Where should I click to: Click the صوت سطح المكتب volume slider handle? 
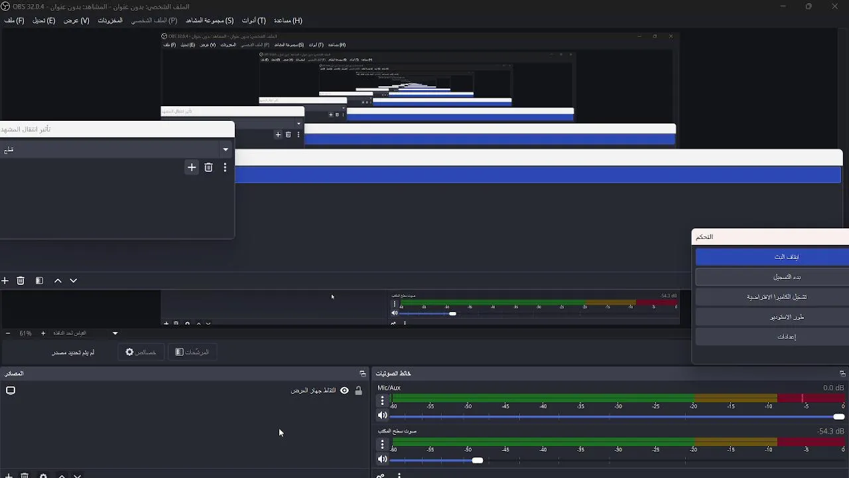[478, 460]
